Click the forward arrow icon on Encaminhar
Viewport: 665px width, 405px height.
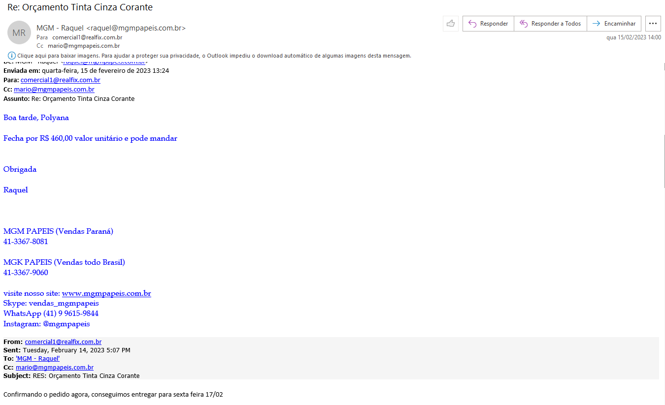(596, 24)
